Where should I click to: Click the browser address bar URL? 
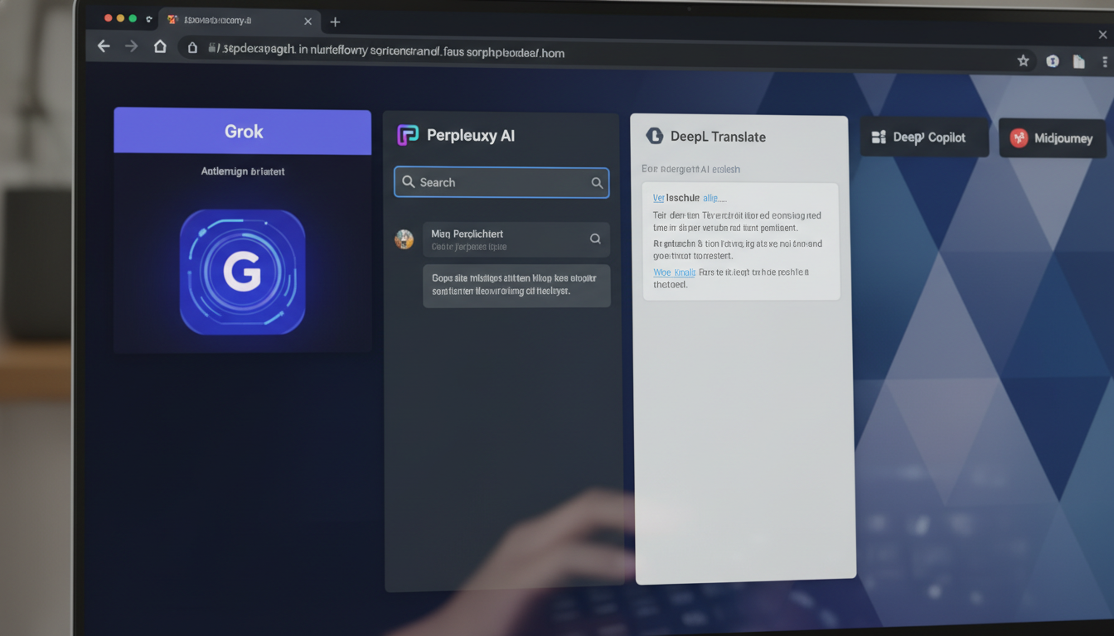pos(390,51)
